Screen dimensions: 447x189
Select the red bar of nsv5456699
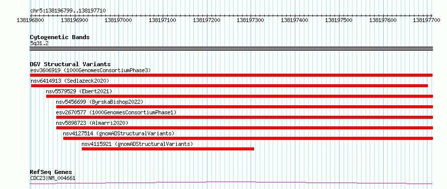tap(245, 106)
